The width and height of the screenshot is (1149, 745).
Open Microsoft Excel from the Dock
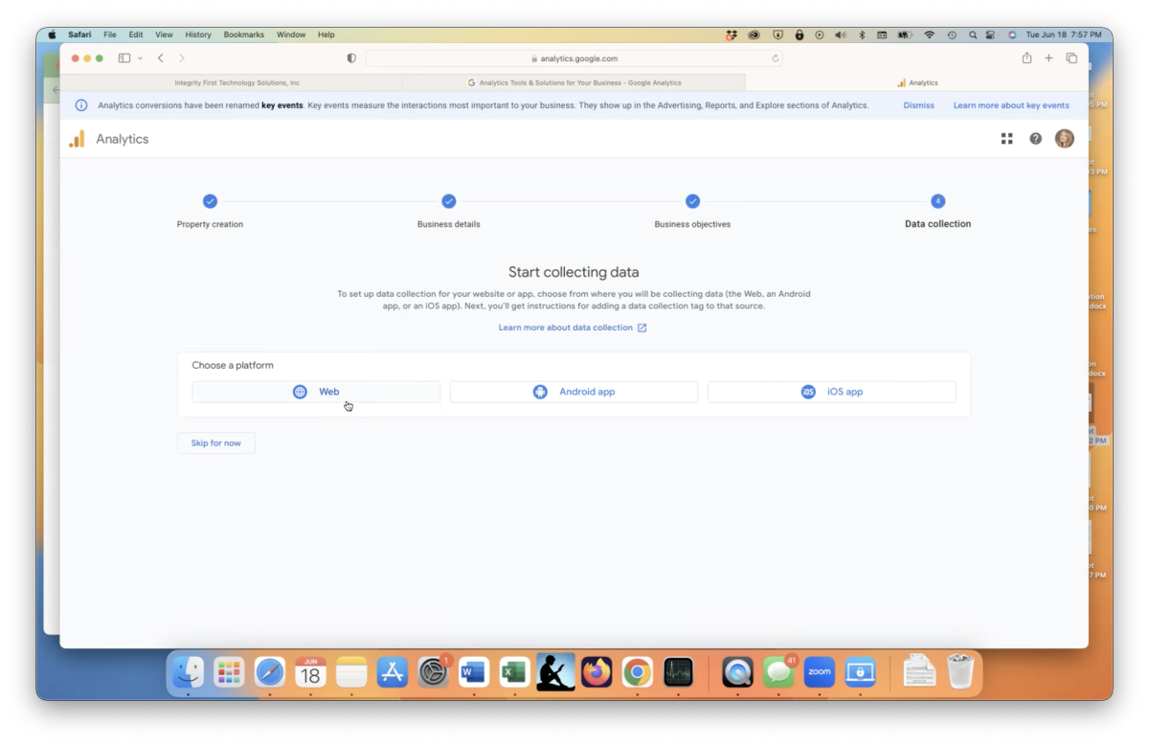(x=514, y=673)
